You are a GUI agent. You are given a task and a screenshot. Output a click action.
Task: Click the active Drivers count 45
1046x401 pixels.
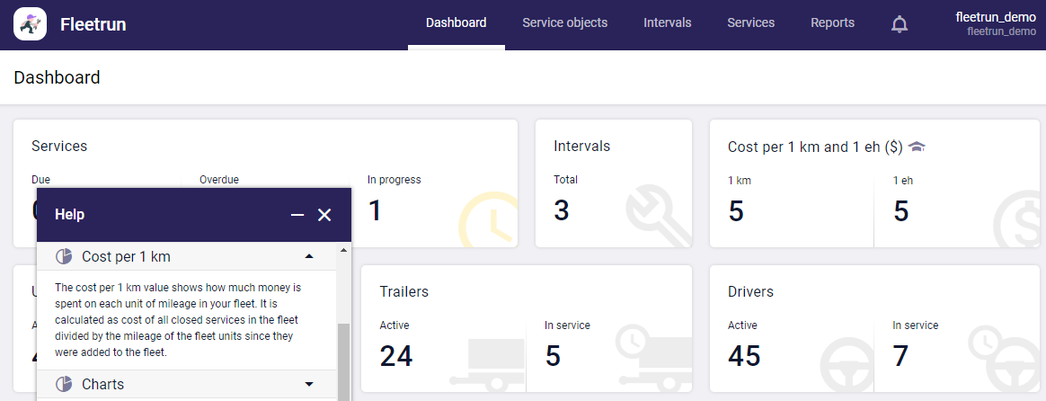pyautogui.click(x=744, y=356)
